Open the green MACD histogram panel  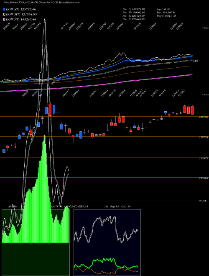(x=36, y=242)
